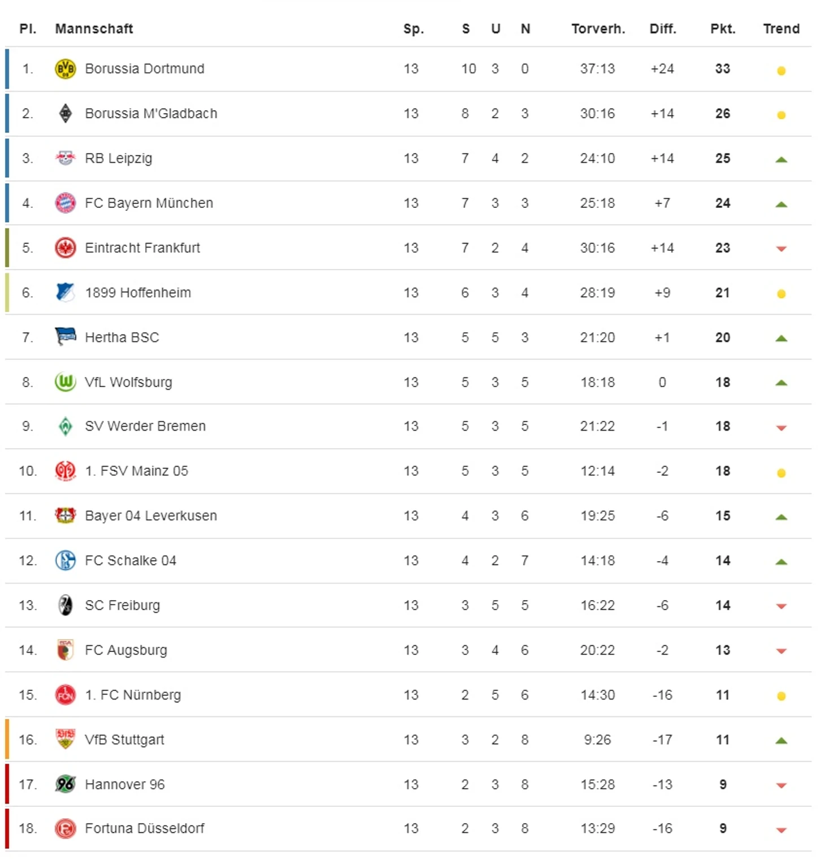Select the Hertha BSC flag logo
The width and height of the screenshot is (825, 860).
pos(66,337)
